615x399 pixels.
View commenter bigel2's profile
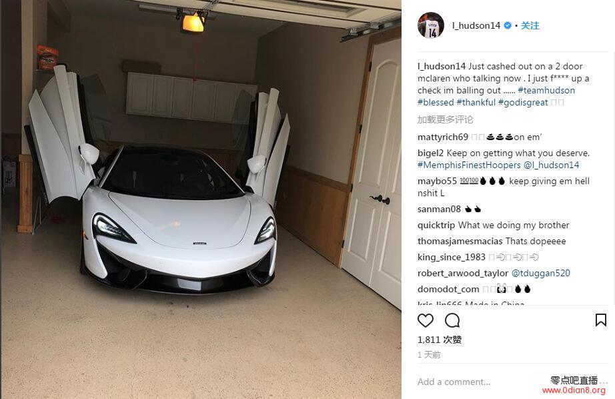pos(430,153)
